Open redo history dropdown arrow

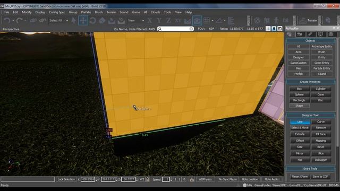(x=25, y=21)
